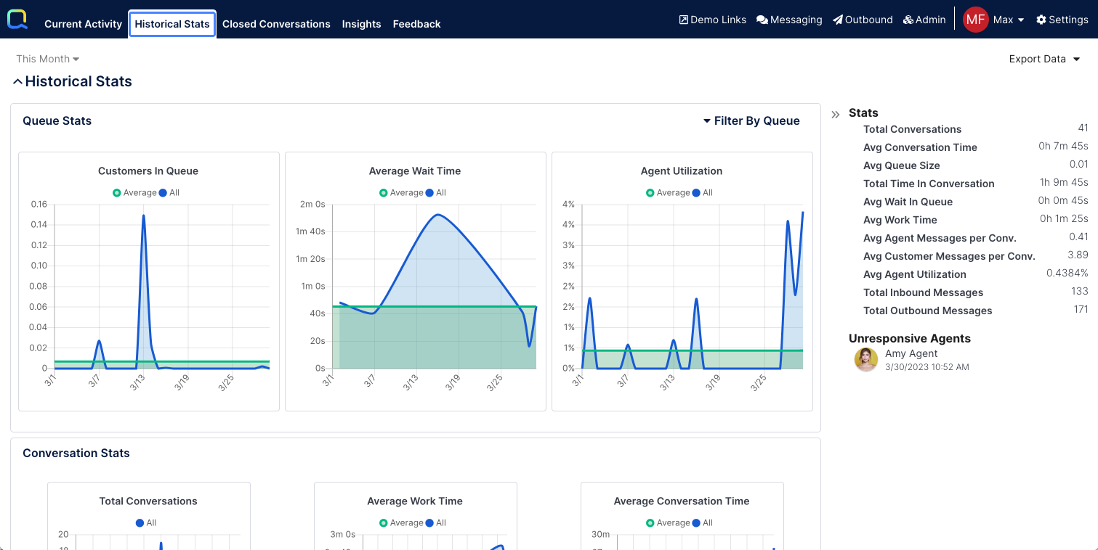The image size is (1098, 550).
Task: Switch to Current Activity tab
Action: click(x=83, y=24)
